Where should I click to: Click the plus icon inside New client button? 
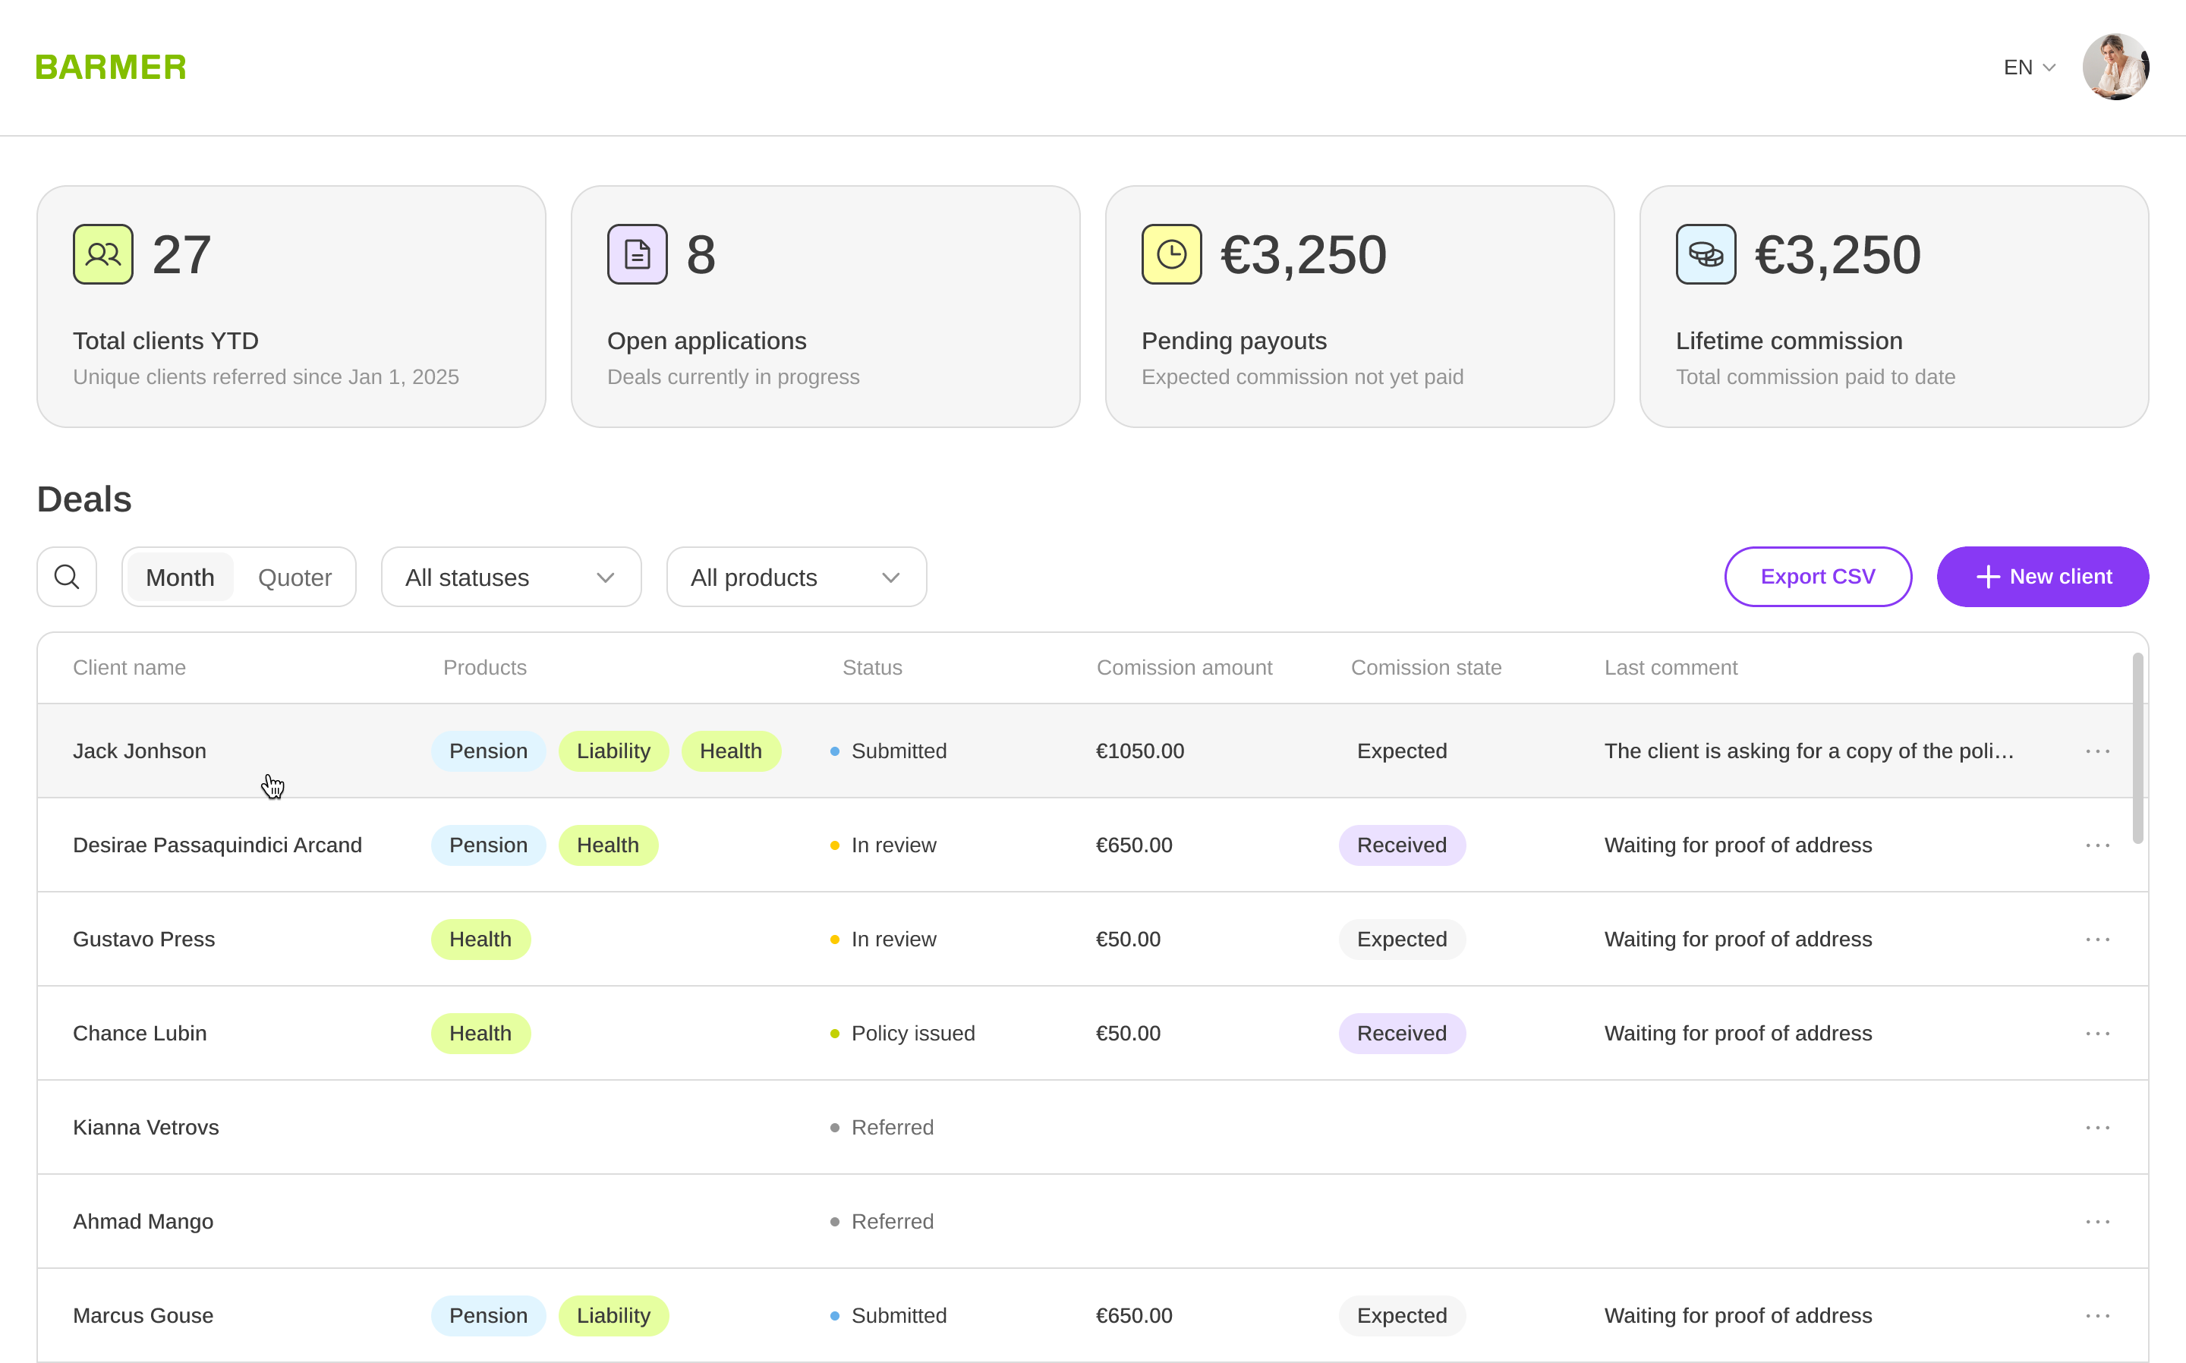tap(1987, 577)
